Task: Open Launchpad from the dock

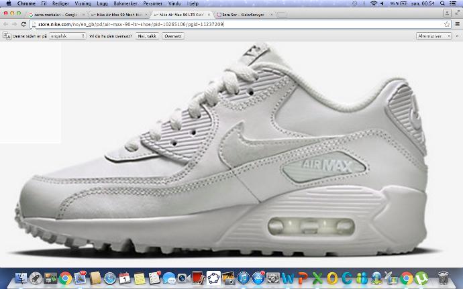Action: [36, 278]
